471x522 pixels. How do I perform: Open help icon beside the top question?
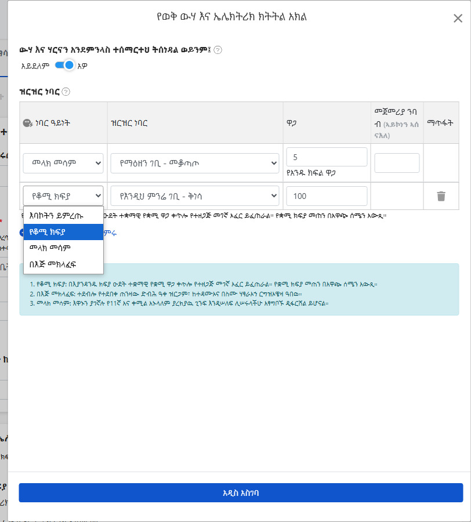point(218,50)
